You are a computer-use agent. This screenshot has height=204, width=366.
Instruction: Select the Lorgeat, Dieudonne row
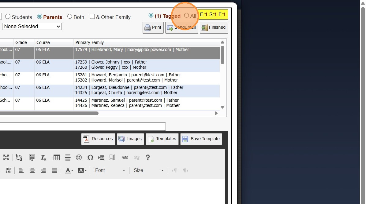coord(110,91)
